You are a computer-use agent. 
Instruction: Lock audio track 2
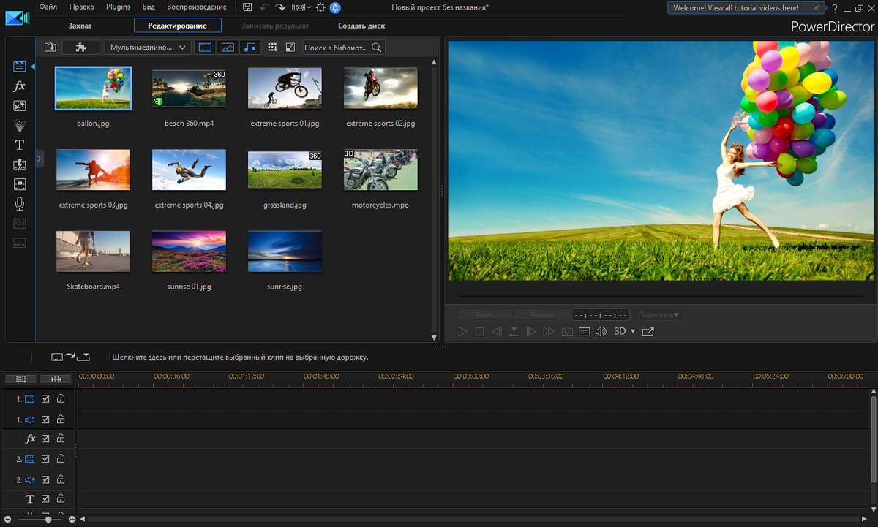(61, 479)
